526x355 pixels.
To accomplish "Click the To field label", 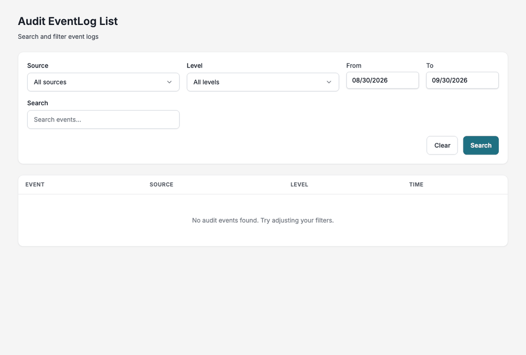I will (430, 66).
